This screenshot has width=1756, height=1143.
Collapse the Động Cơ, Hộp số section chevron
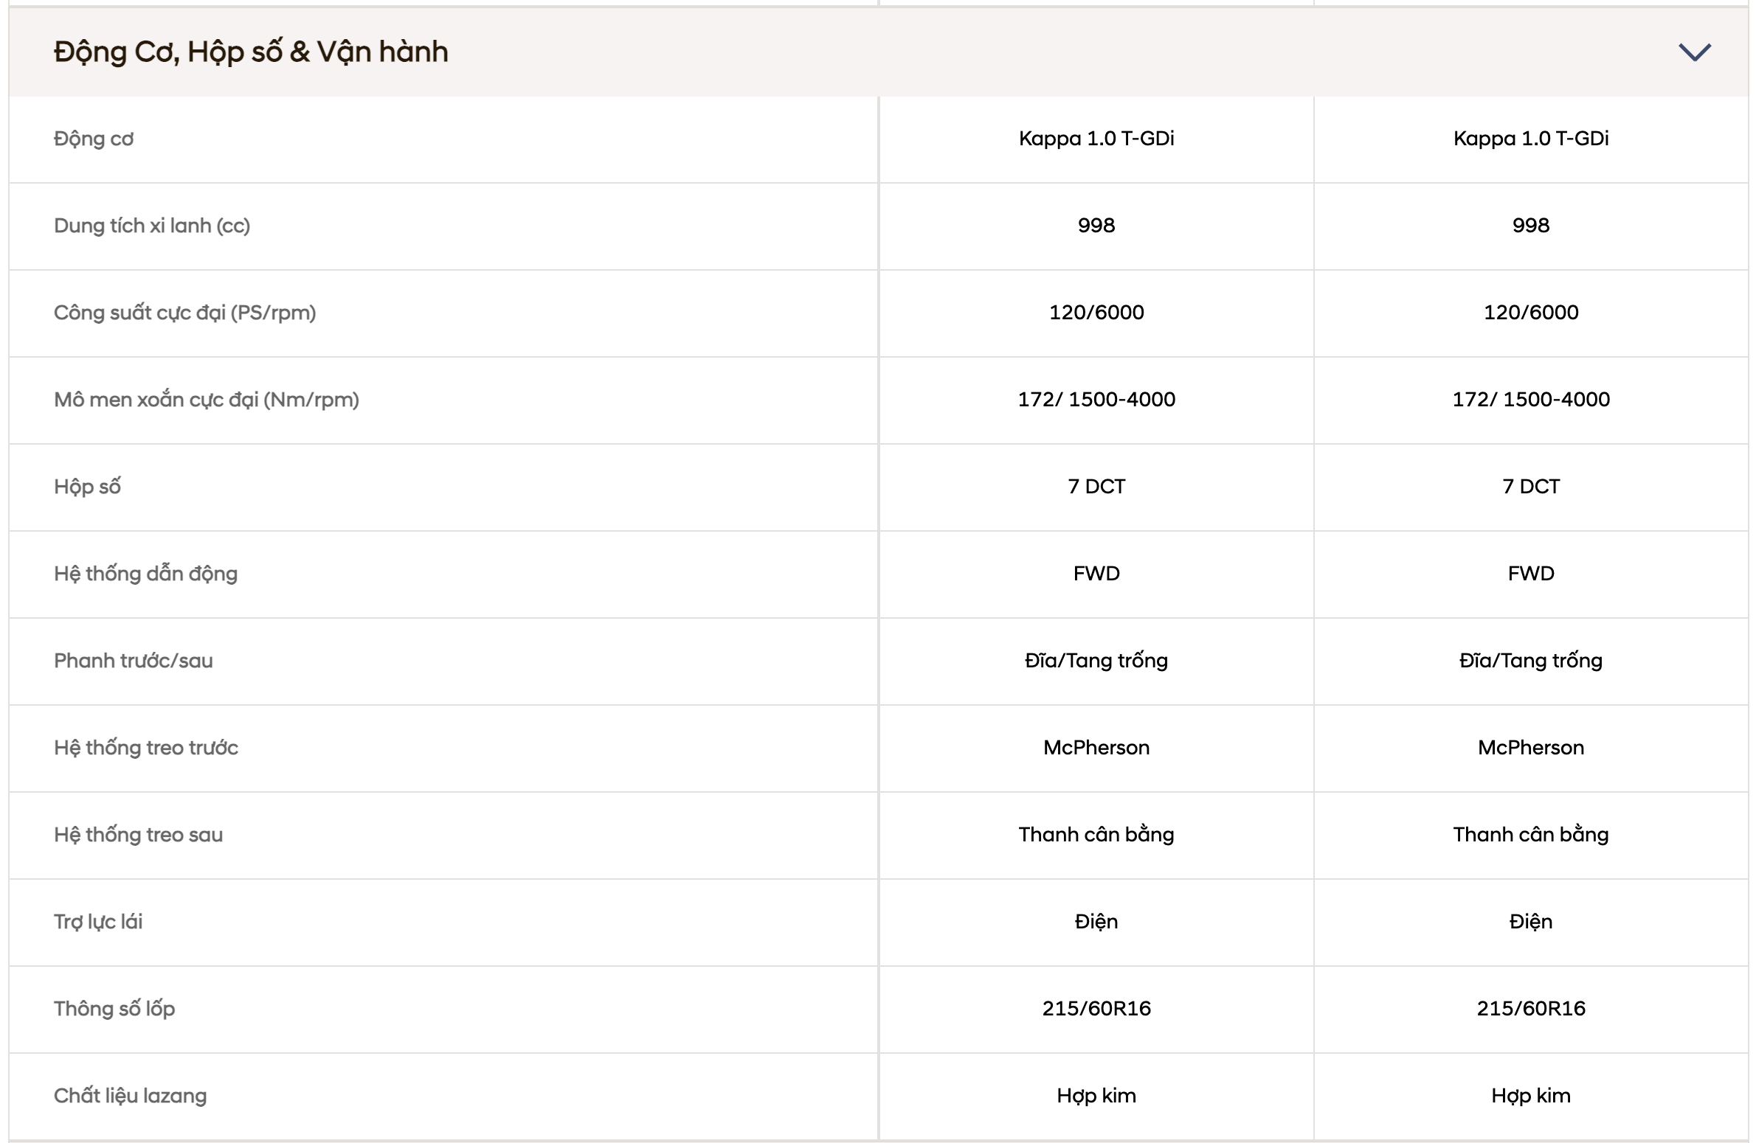coord(1694,52)
